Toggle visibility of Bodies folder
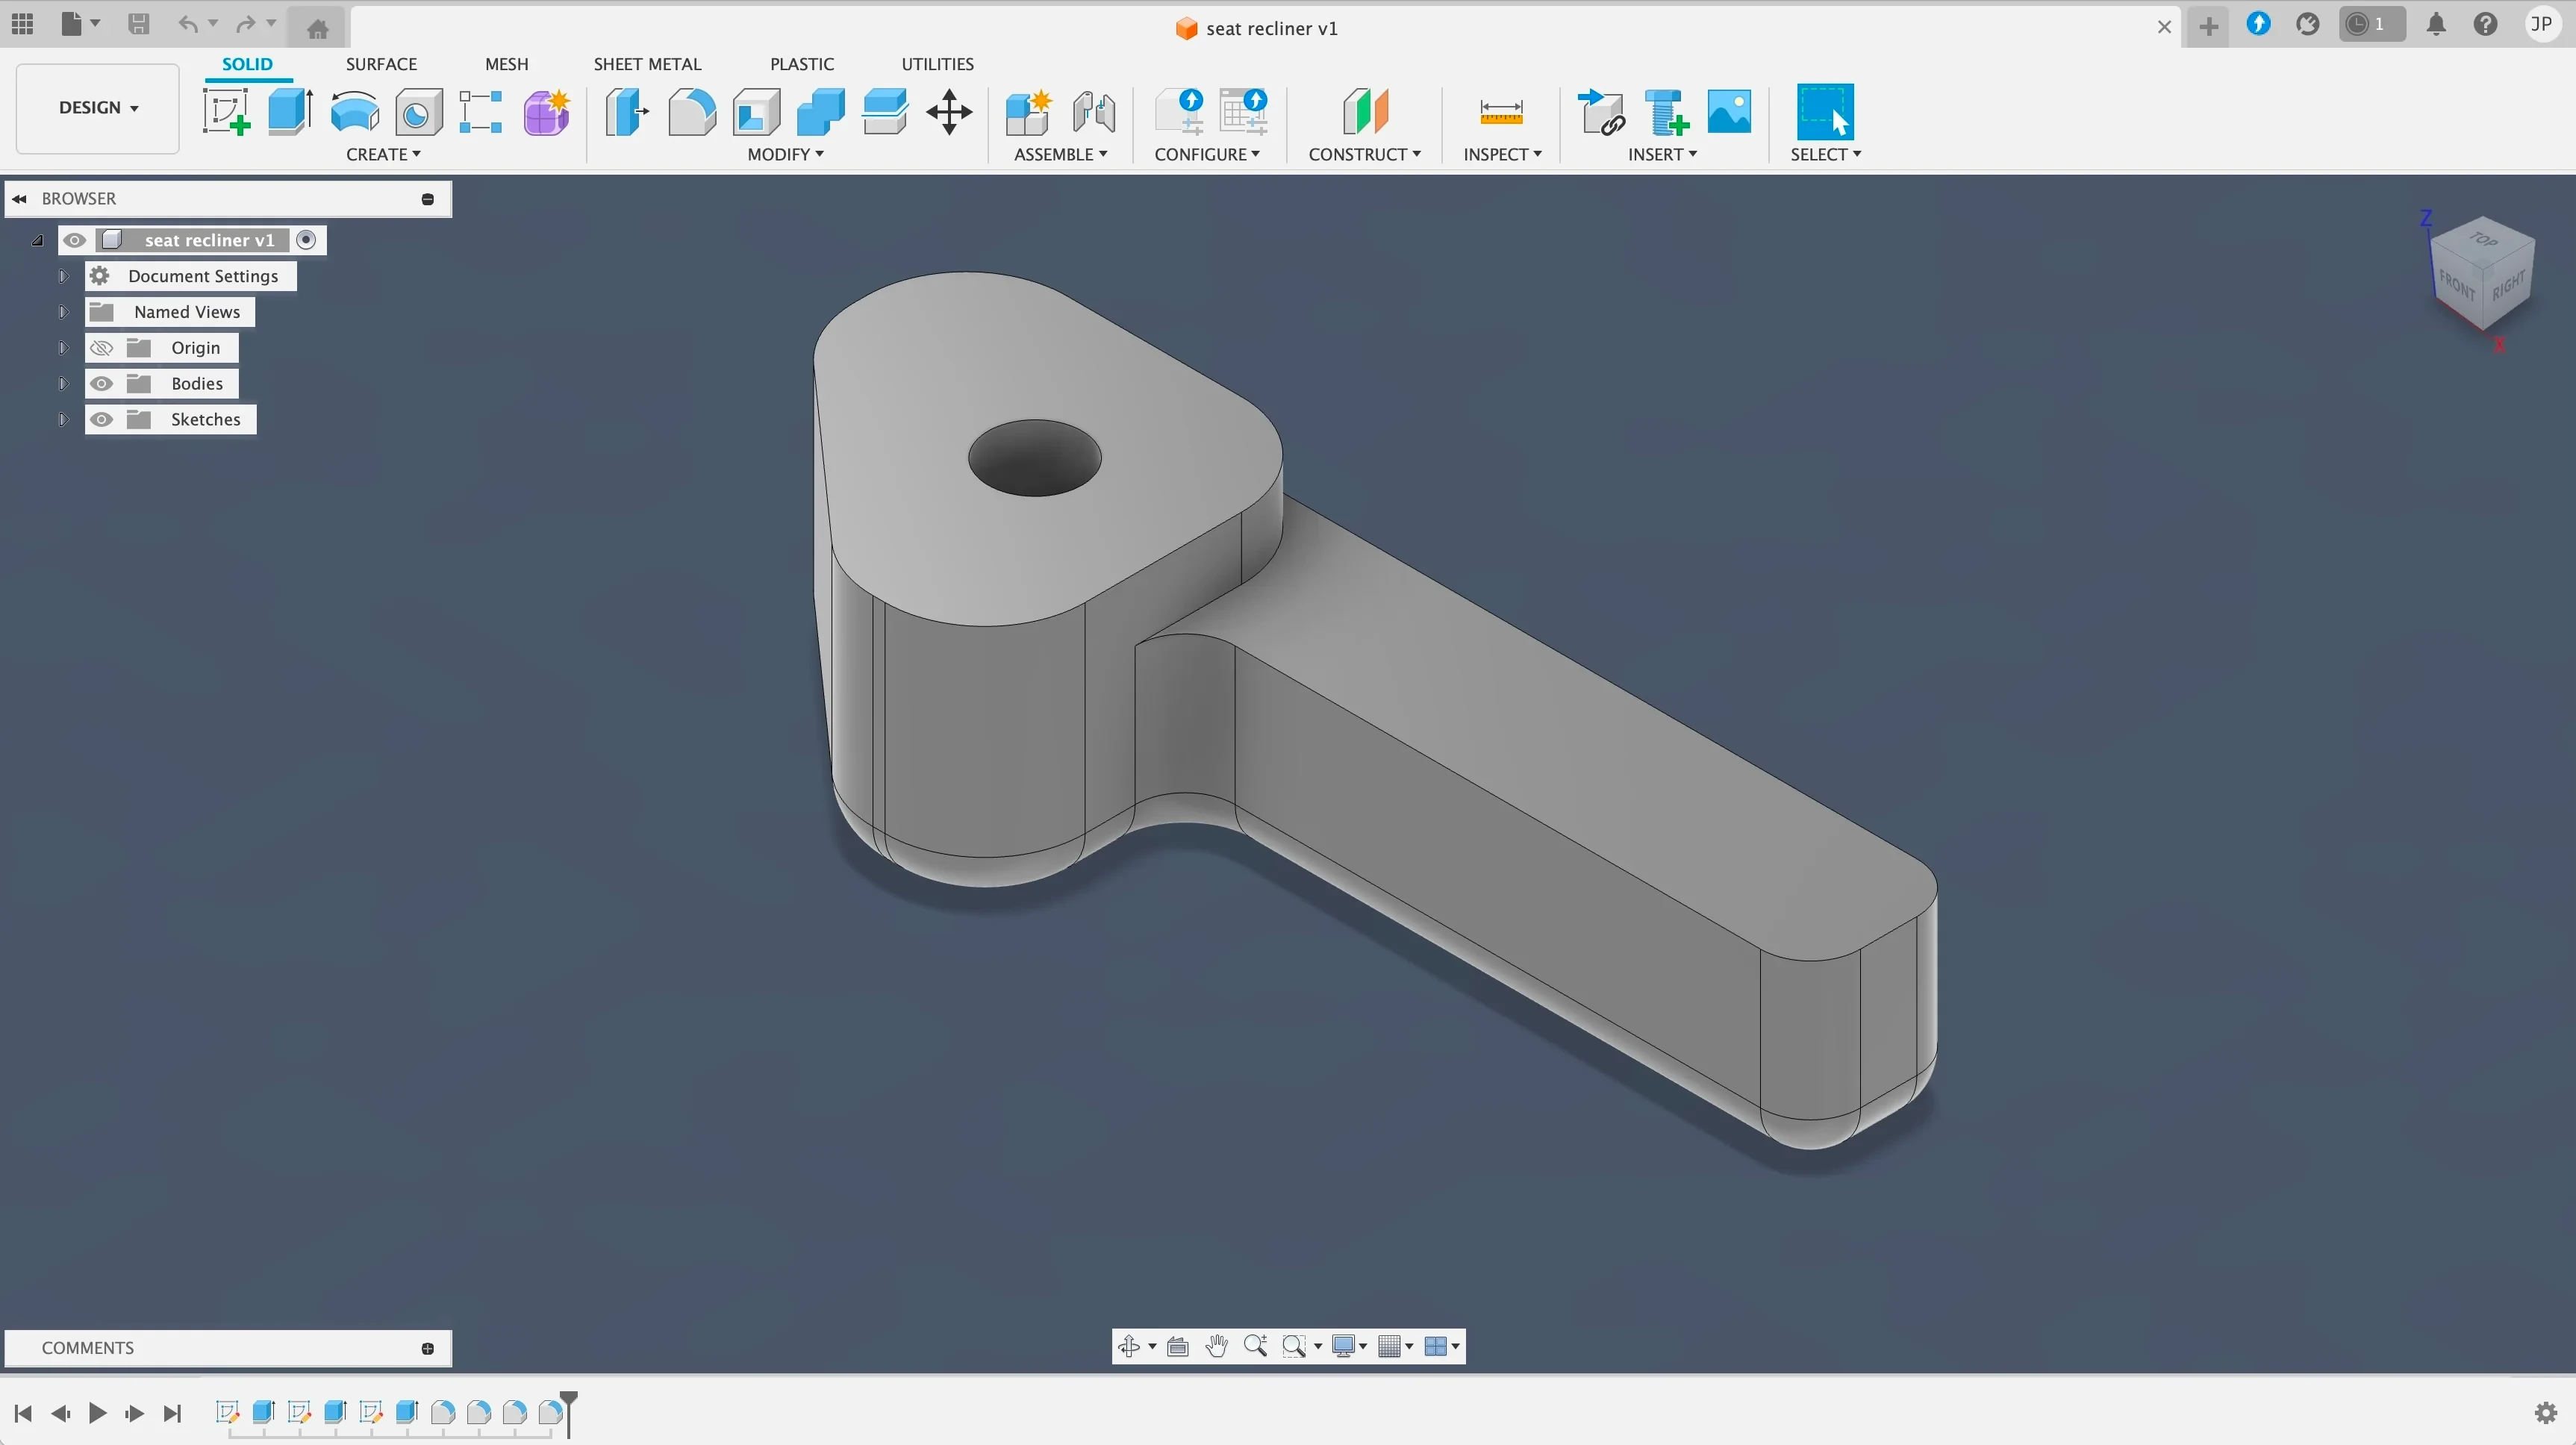 pyautogui.click(x=101, y=384)
